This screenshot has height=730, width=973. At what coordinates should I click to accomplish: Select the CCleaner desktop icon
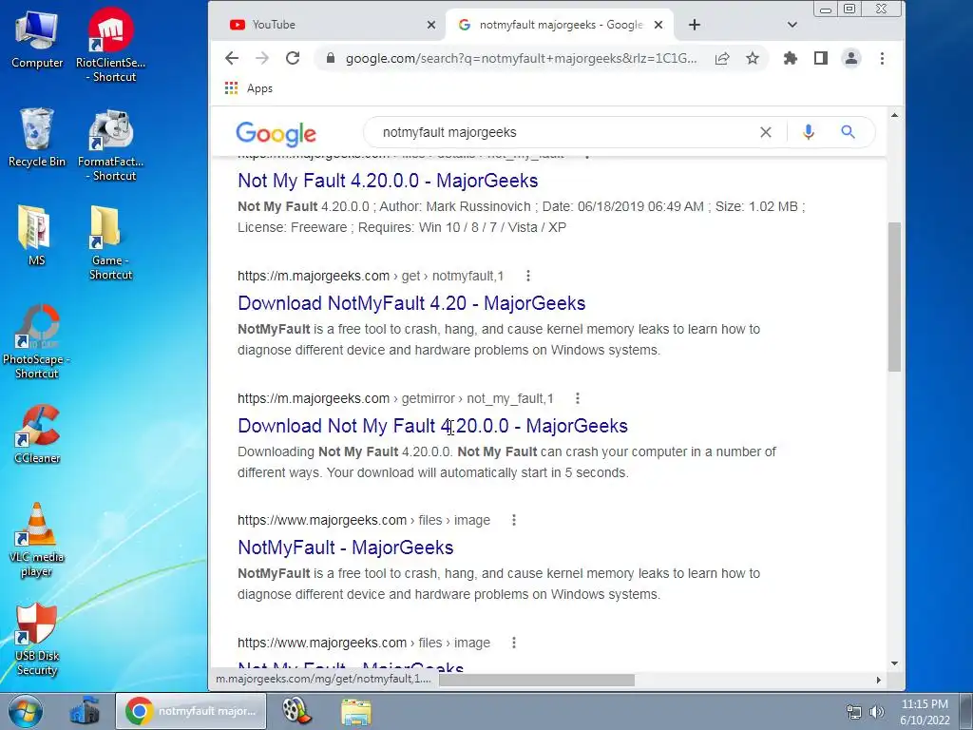(37, 433)
